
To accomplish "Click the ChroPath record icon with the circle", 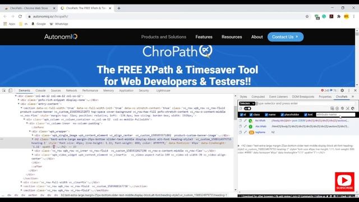I will (337, 108).
